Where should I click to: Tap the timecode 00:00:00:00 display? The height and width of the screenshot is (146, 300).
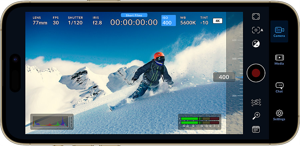point(134,23)
